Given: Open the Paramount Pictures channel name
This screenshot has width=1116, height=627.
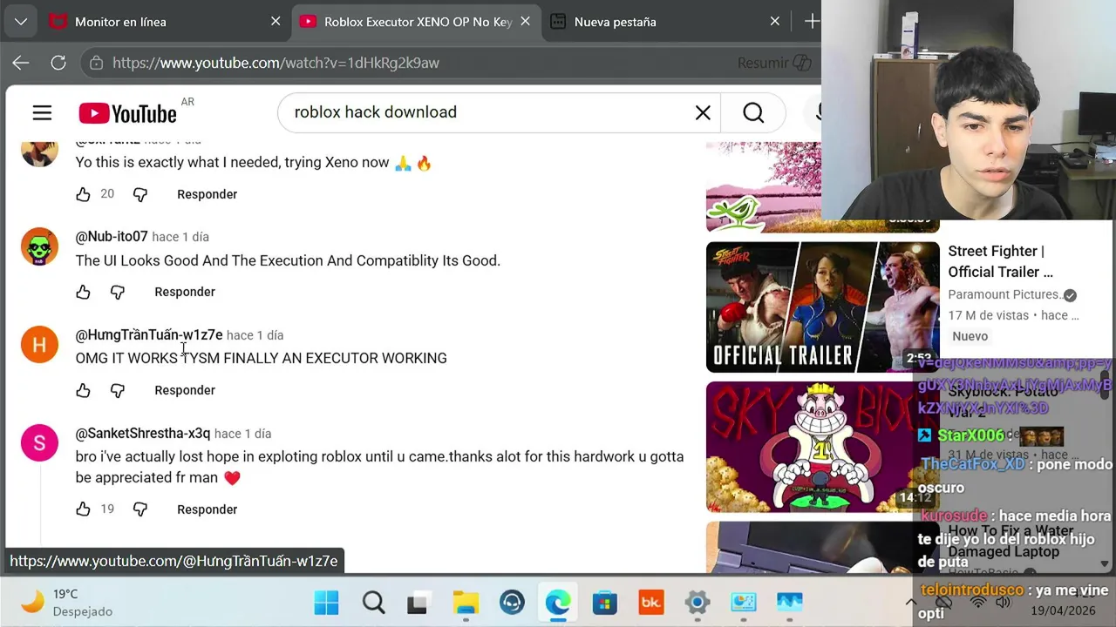Looking at the screenshot, I should [1004, 294].
